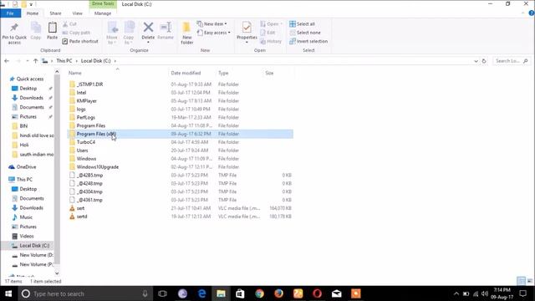Click the Refresh button in address bar
Screen dimensions: 535x301
click(484, 61)
